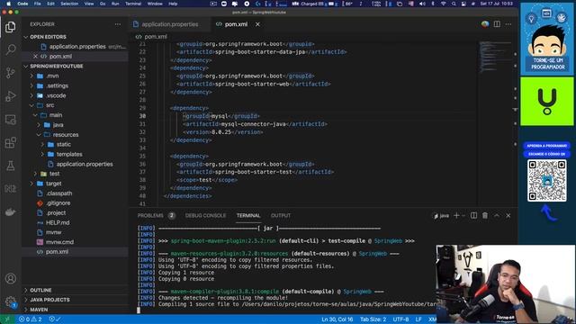This screenshot has height=324, width=576.
Task: Expand the .settings folder
Action: pos(31,86)
